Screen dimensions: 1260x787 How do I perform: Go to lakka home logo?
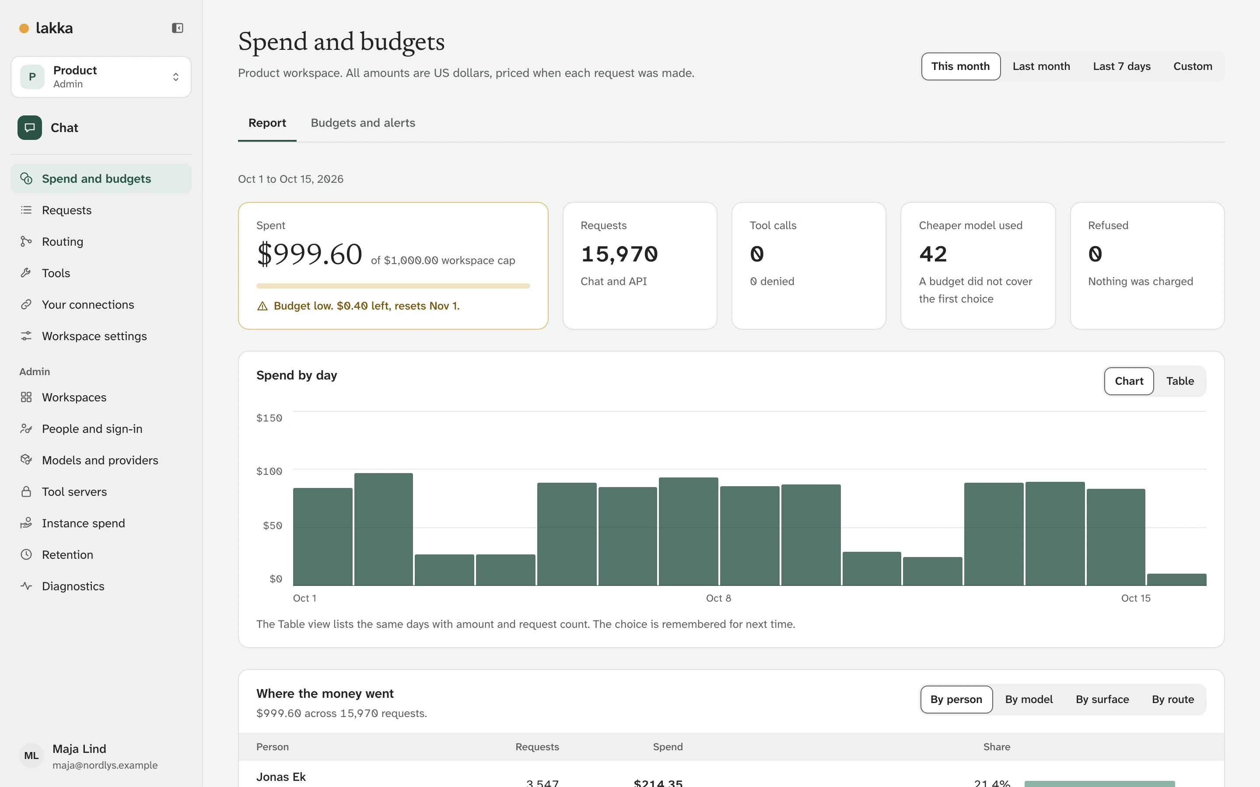[46, 28]
